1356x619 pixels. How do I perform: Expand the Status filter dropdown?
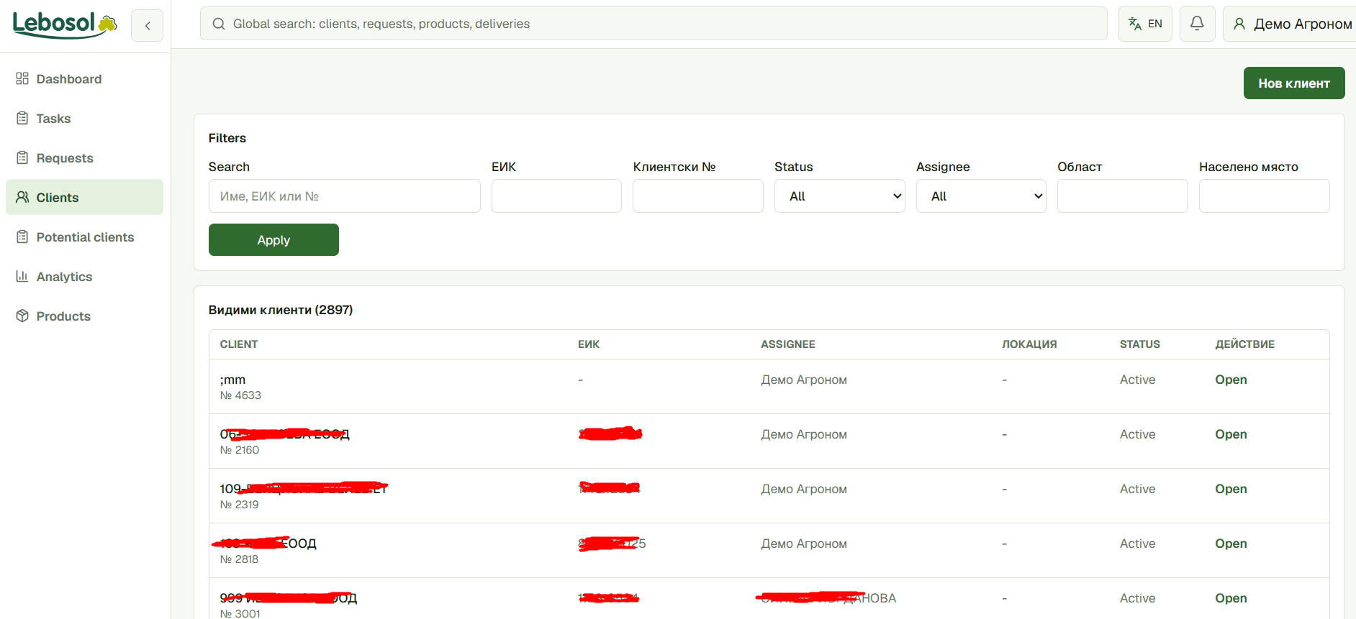click(x=839, y=196)
